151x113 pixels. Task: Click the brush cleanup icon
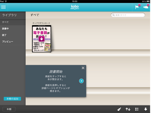click(119, 109)
